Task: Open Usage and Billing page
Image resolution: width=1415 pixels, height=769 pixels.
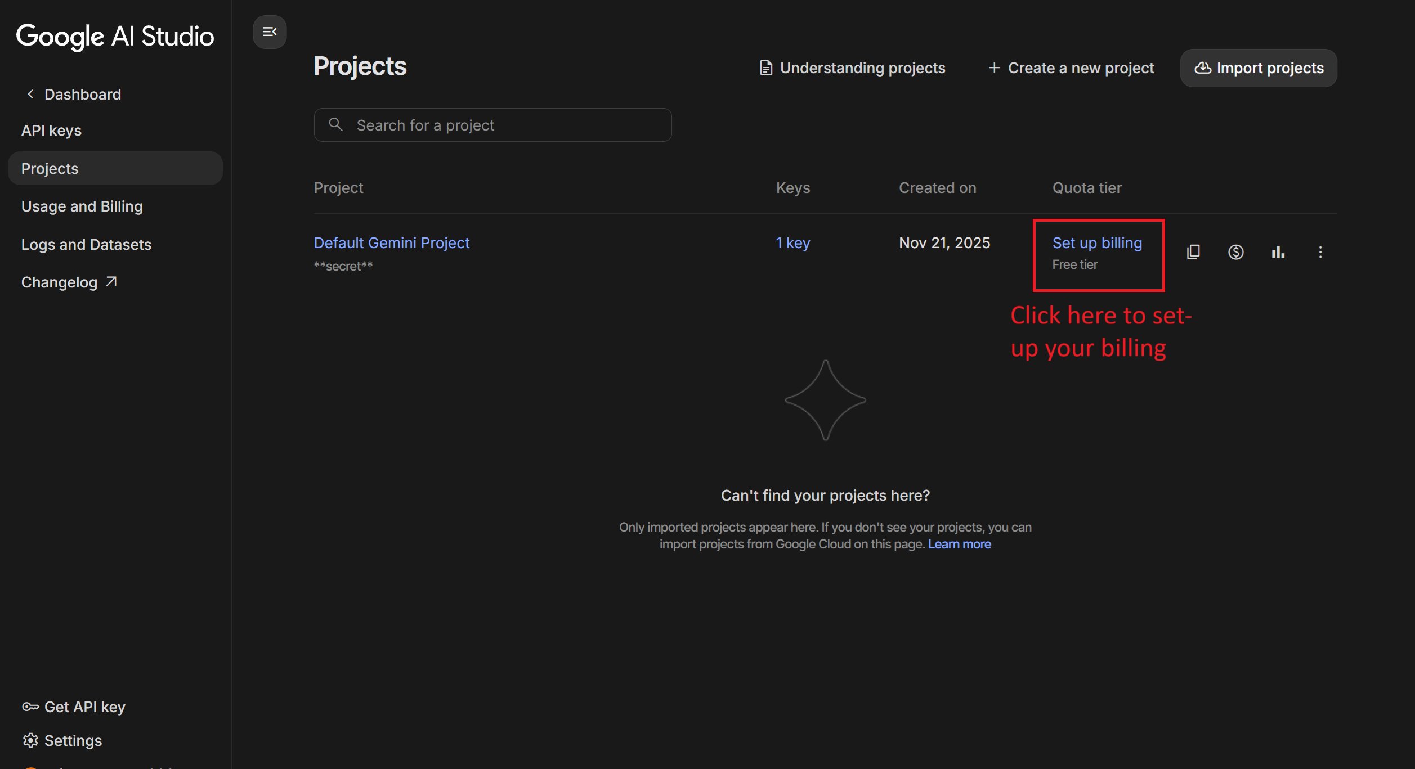Action: pos(82,206)
